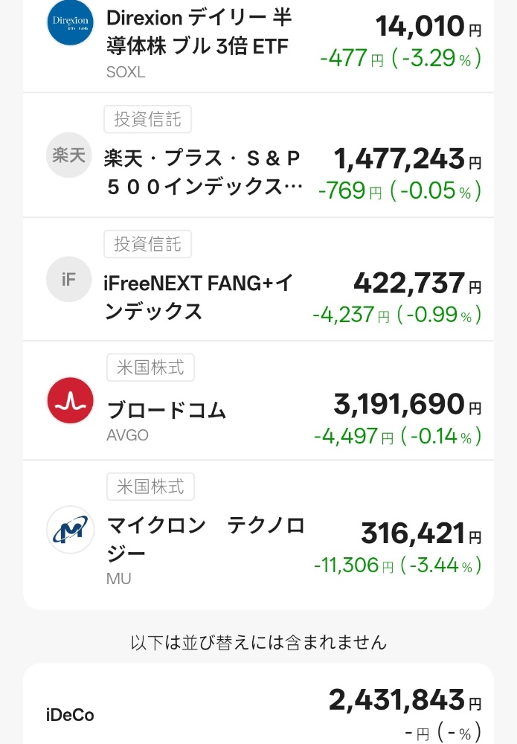
Task: Tap the 楽天 round gray icon
Action: (68, 155)
